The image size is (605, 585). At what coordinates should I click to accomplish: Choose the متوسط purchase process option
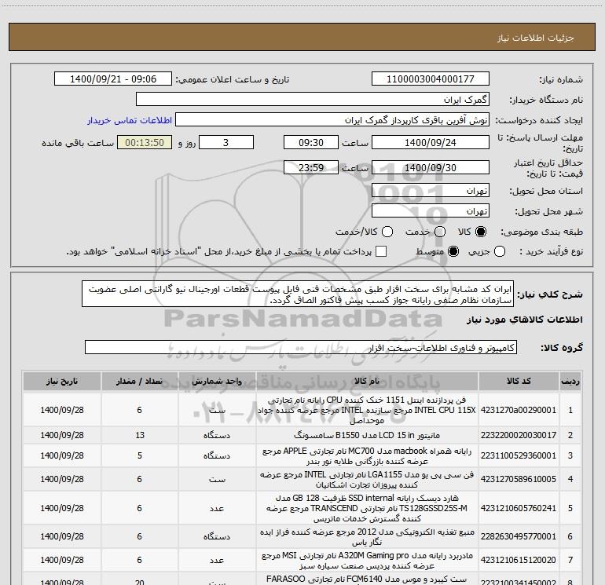pyautogui.click(x=453, y=251)
